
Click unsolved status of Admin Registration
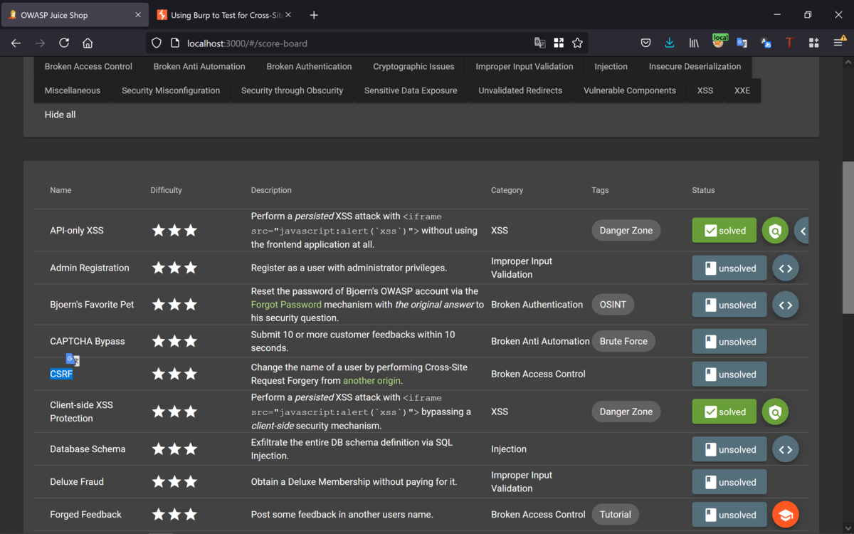pyautogui.click(x=729, y=268)
